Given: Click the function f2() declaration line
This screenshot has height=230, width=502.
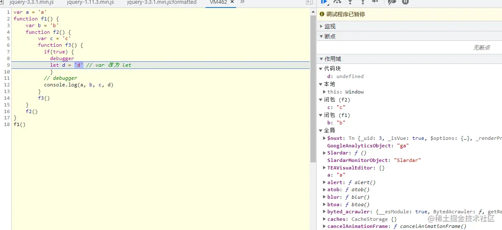Looking at the screenshot, I should coord(48,32).
